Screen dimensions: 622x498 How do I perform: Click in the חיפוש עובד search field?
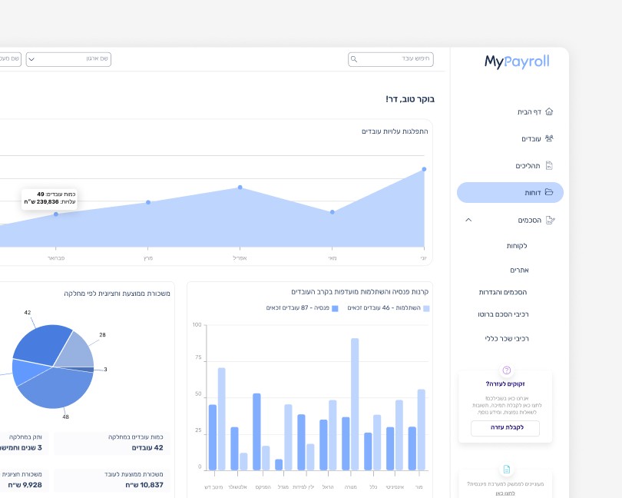[x=391, y=59]
